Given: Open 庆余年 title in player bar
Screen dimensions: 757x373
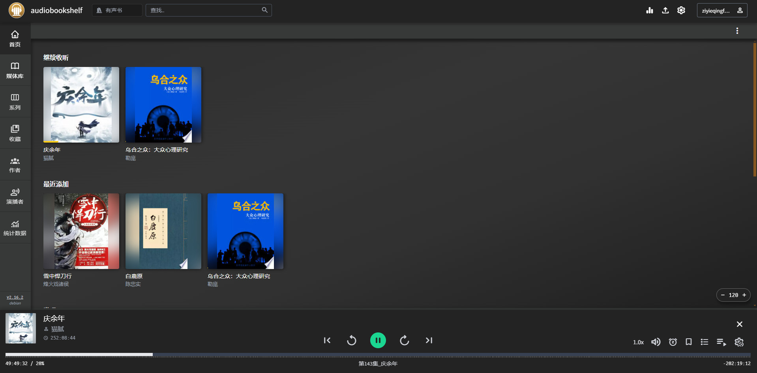Looking at the screenshot, I should pos(54,319).
